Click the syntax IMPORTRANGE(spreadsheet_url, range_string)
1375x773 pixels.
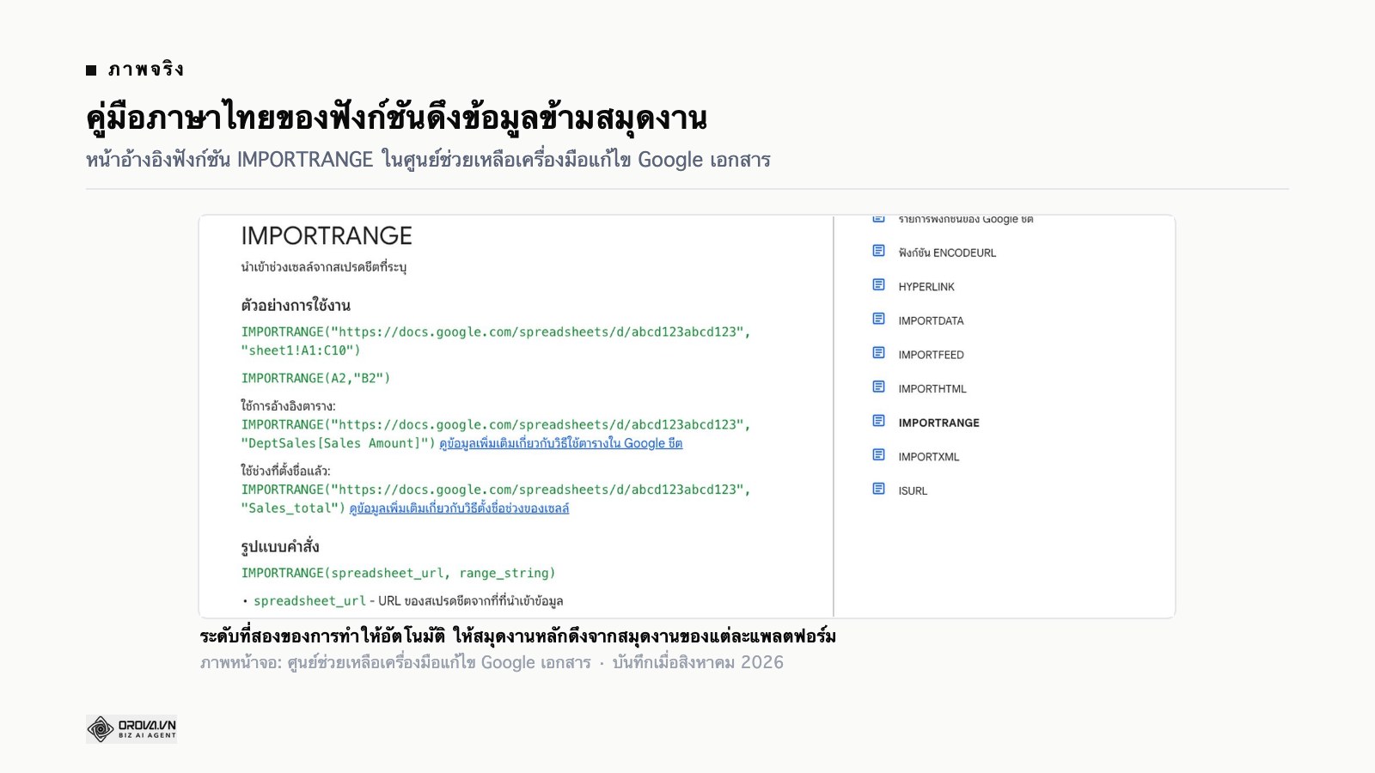click(x=398, y=573)
